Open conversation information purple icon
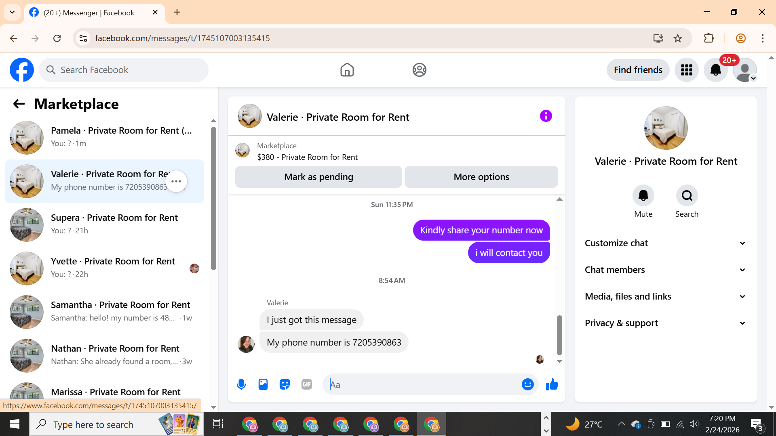 [546, 116]
